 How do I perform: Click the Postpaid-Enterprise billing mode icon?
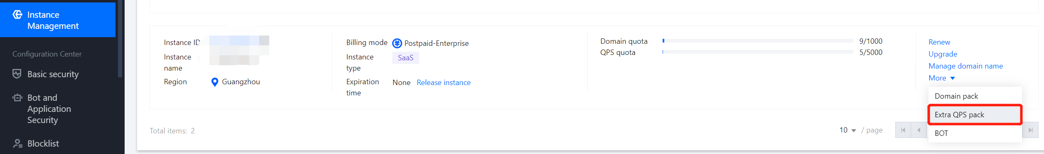tap(397, 43)
